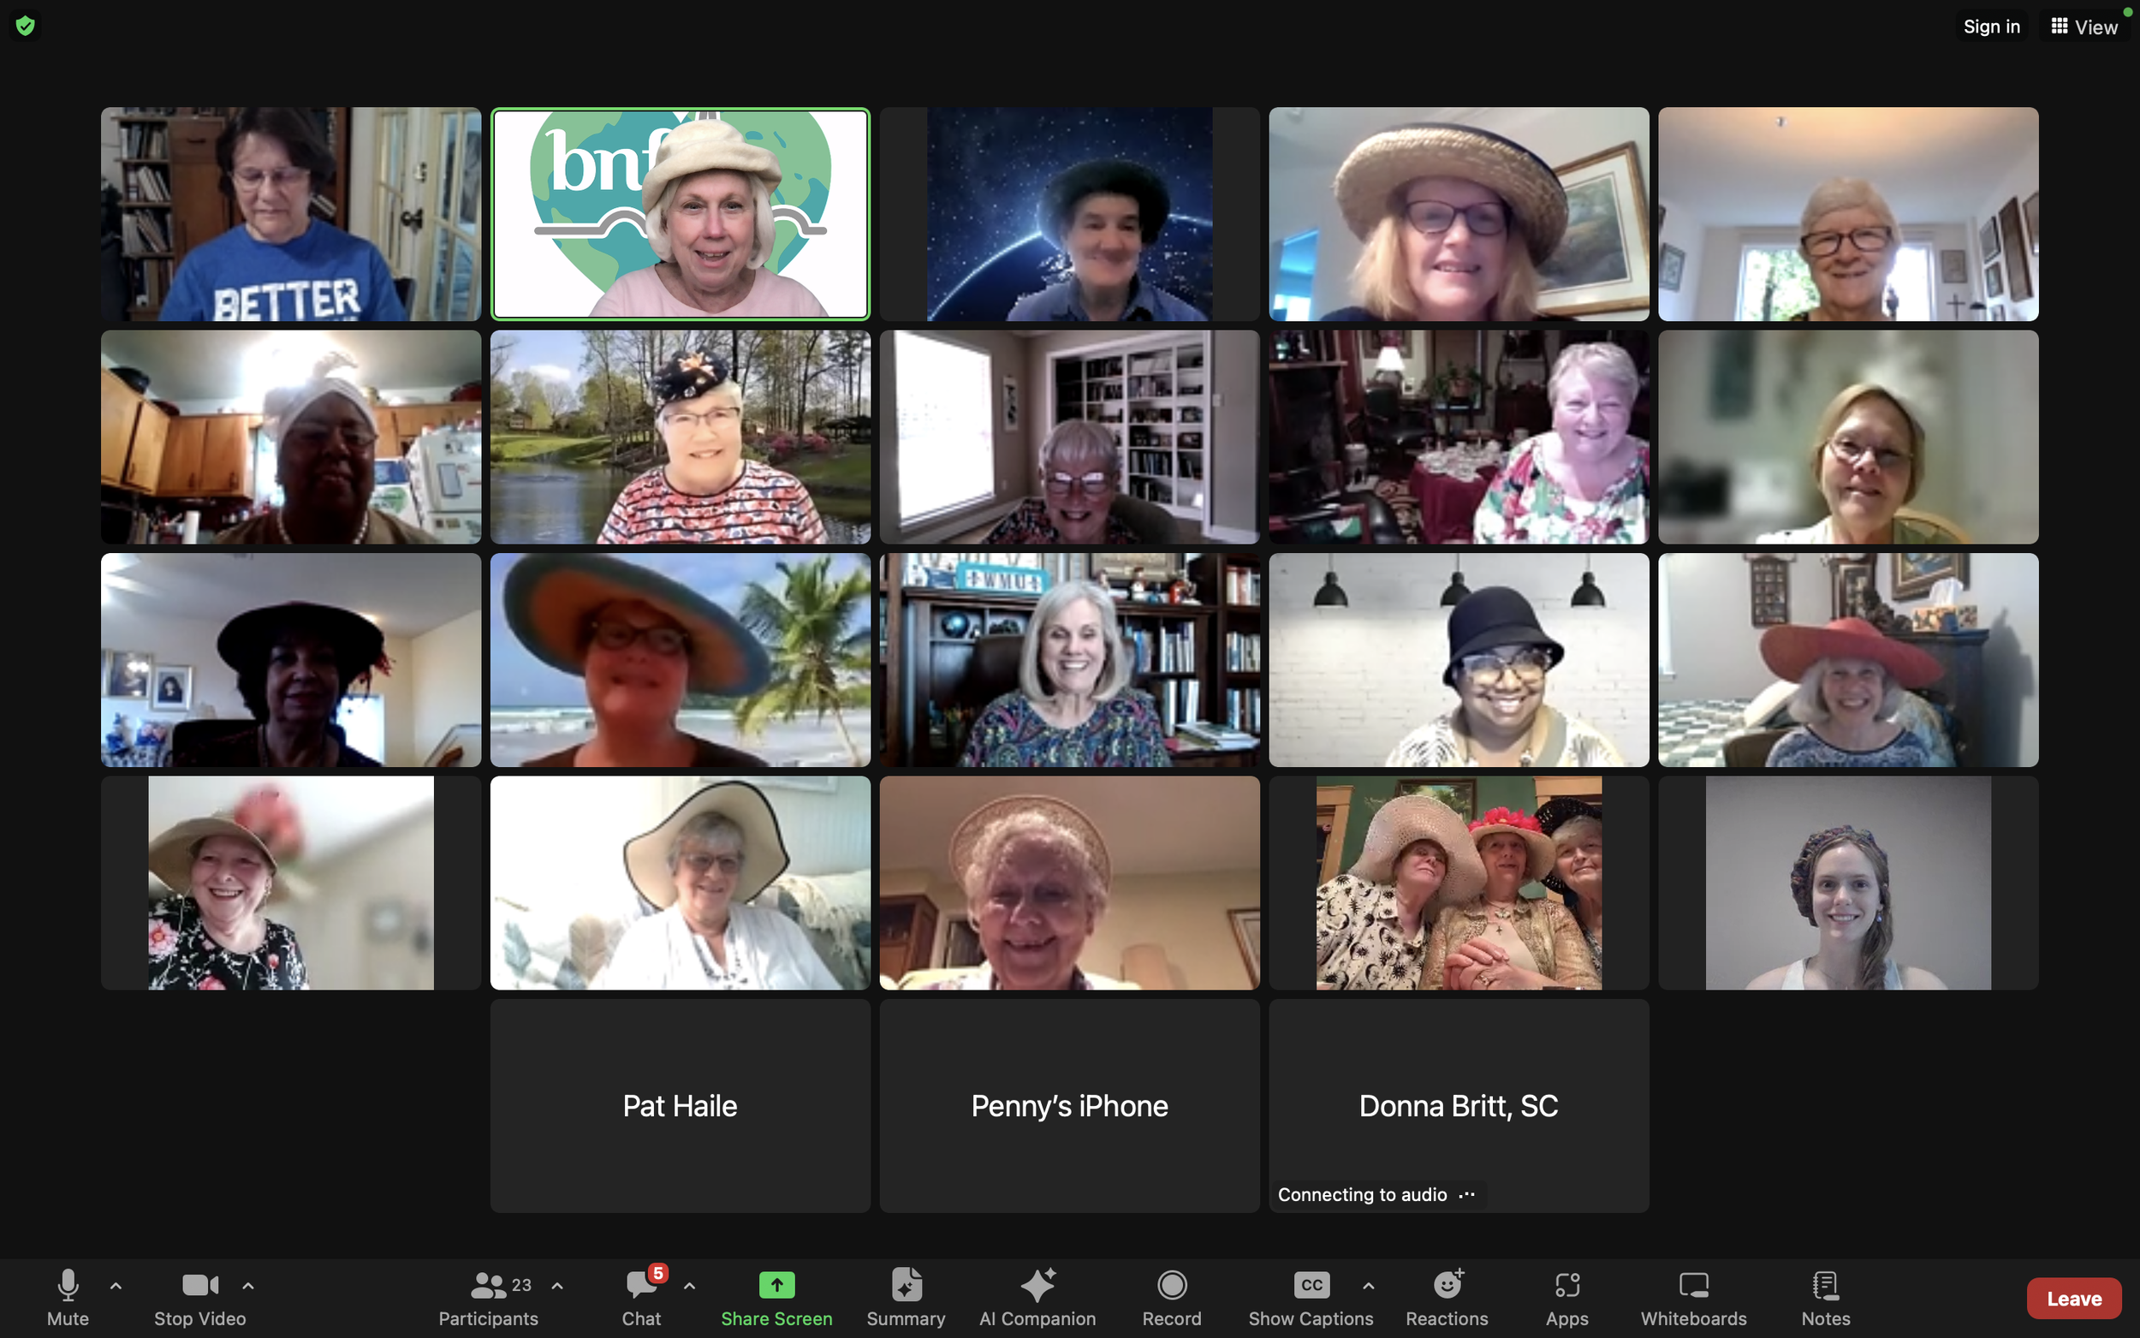Click the green encryption shield icon

tap(26, 26)
